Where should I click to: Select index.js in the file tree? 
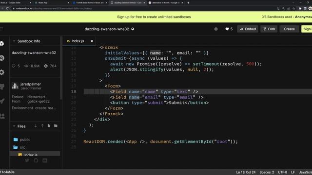tap(35, 154)
